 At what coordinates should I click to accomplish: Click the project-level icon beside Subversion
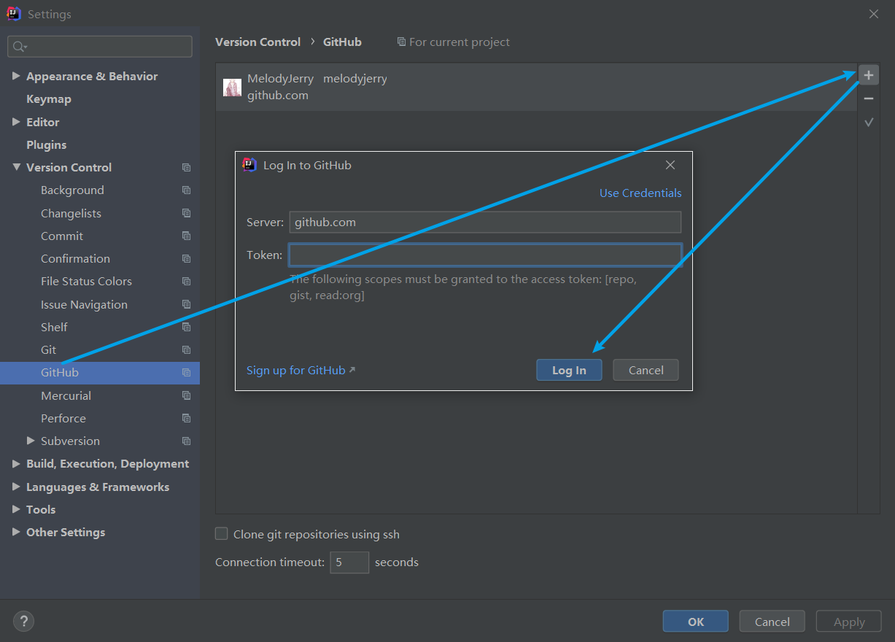pos(186,441)
